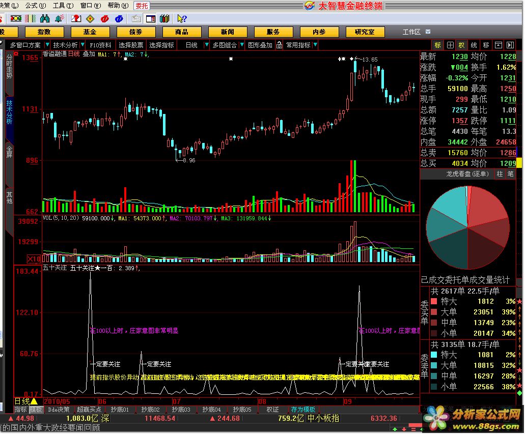Screen dimensions: 525x434
Task: Click the crosshair grid icon
Action: click(x=450, y=45)
